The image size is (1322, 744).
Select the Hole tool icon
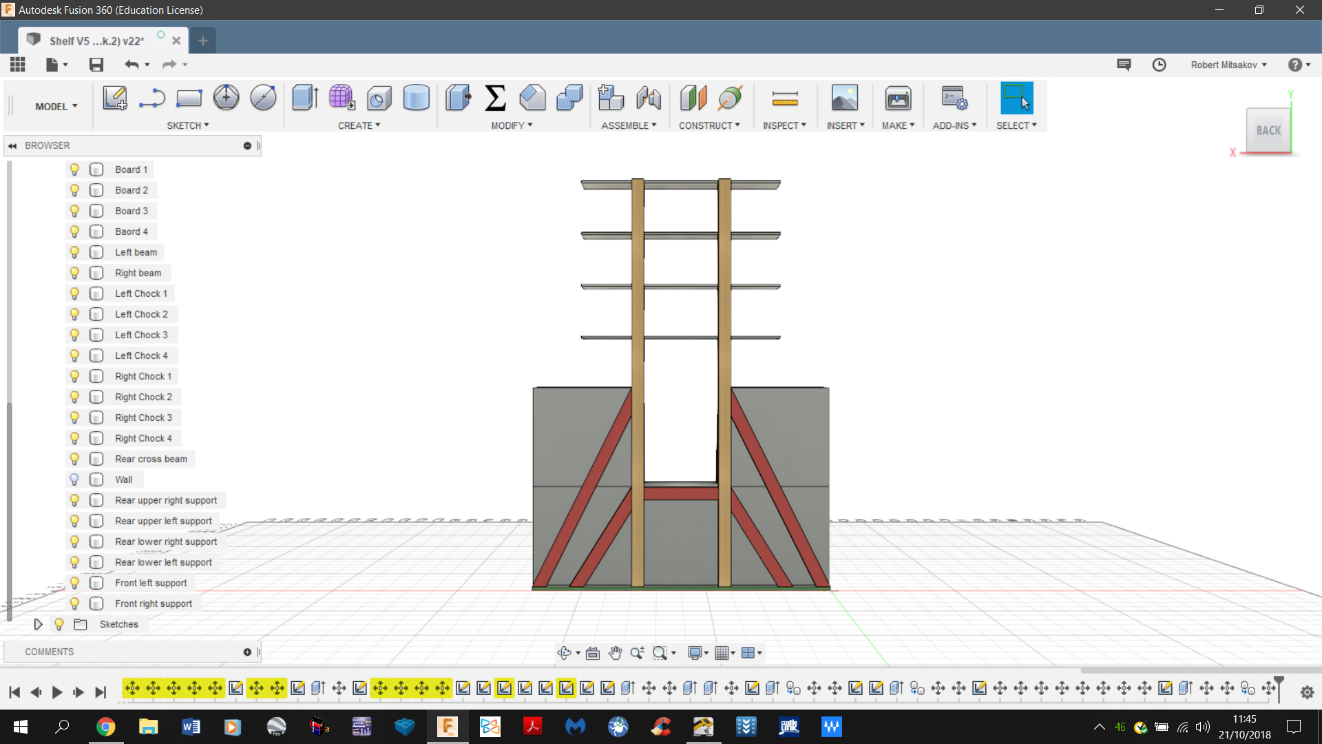(x=379, y=98)
